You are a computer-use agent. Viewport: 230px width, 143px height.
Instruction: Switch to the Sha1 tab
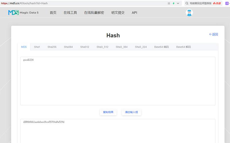(37, 47)
